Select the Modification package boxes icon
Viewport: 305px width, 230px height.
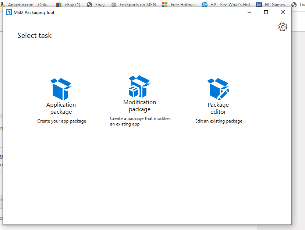139,86
